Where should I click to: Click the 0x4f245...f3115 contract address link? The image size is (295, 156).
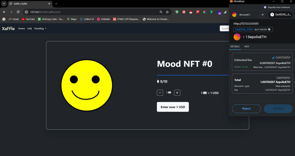pyautogui.click(x=243, y=29)
